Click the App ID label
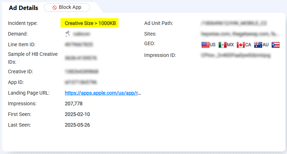The image size is (287, 154). (16, 82)
